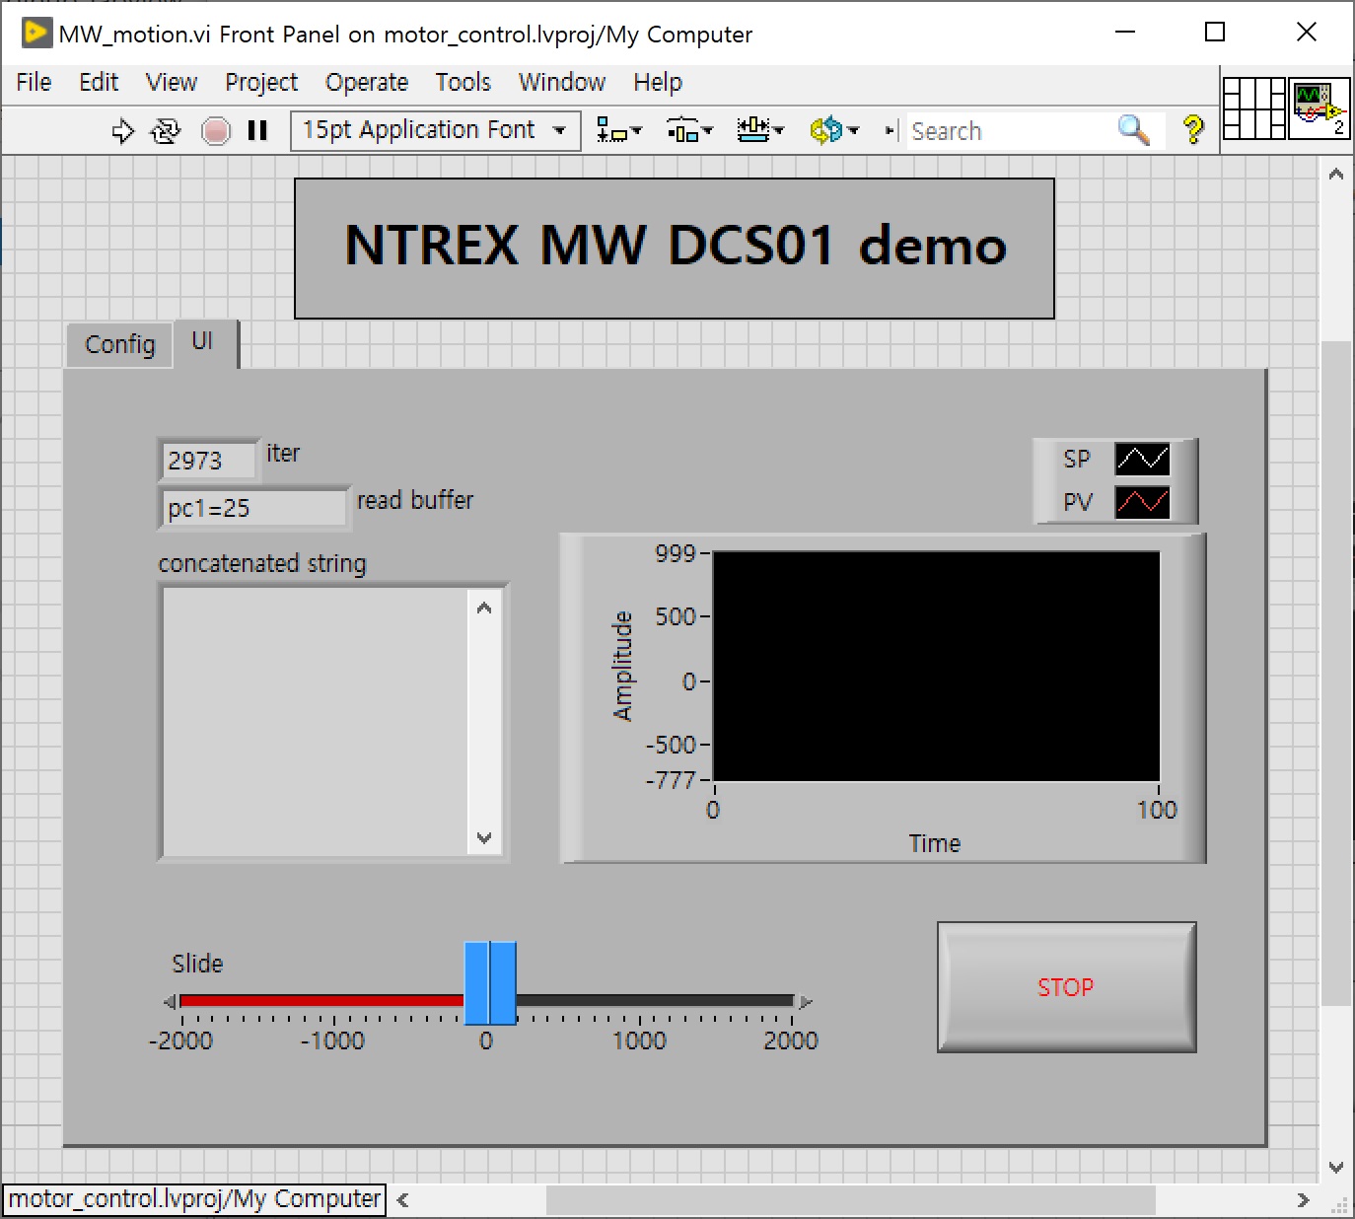Click the red STOP button
The height and width of the screenshot is (1219, 1355).
1066,987
